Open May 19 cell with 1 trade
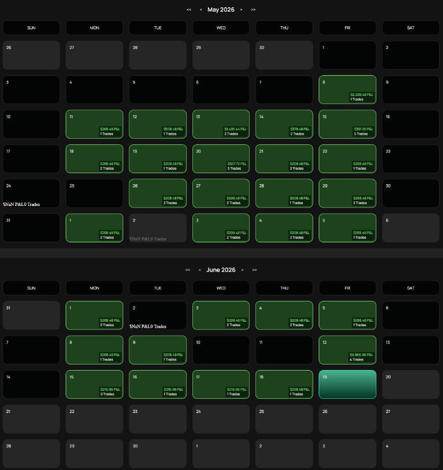The height and width of the screenshot is (470, 443). coord(158,159)
